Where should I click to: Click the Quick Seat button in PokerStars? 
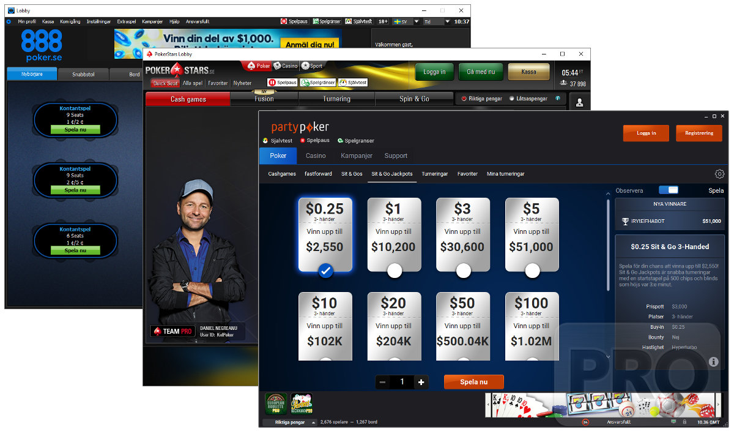pos(165,83)
